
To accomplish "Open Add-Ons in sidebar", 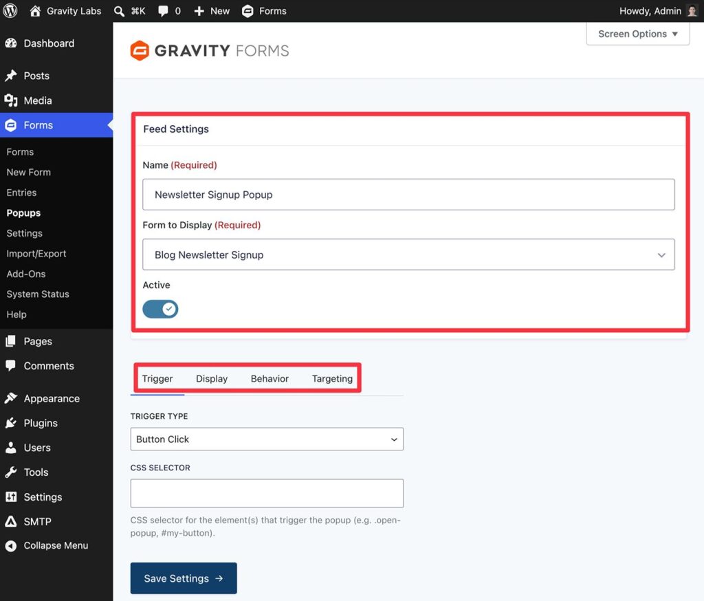I will 26,274.
